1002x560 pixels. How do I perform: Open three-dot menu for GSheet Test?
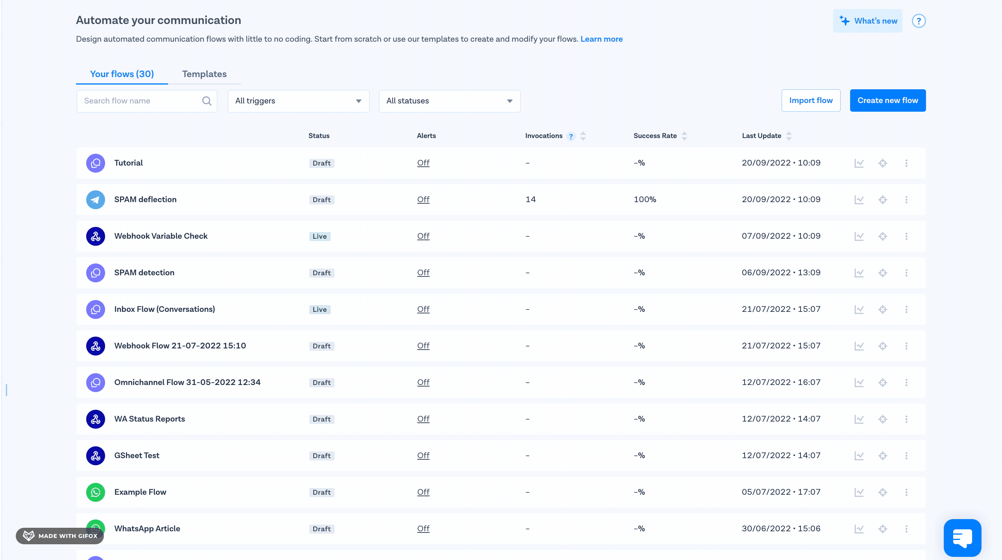pyautogui.click(x=906, y=456)
